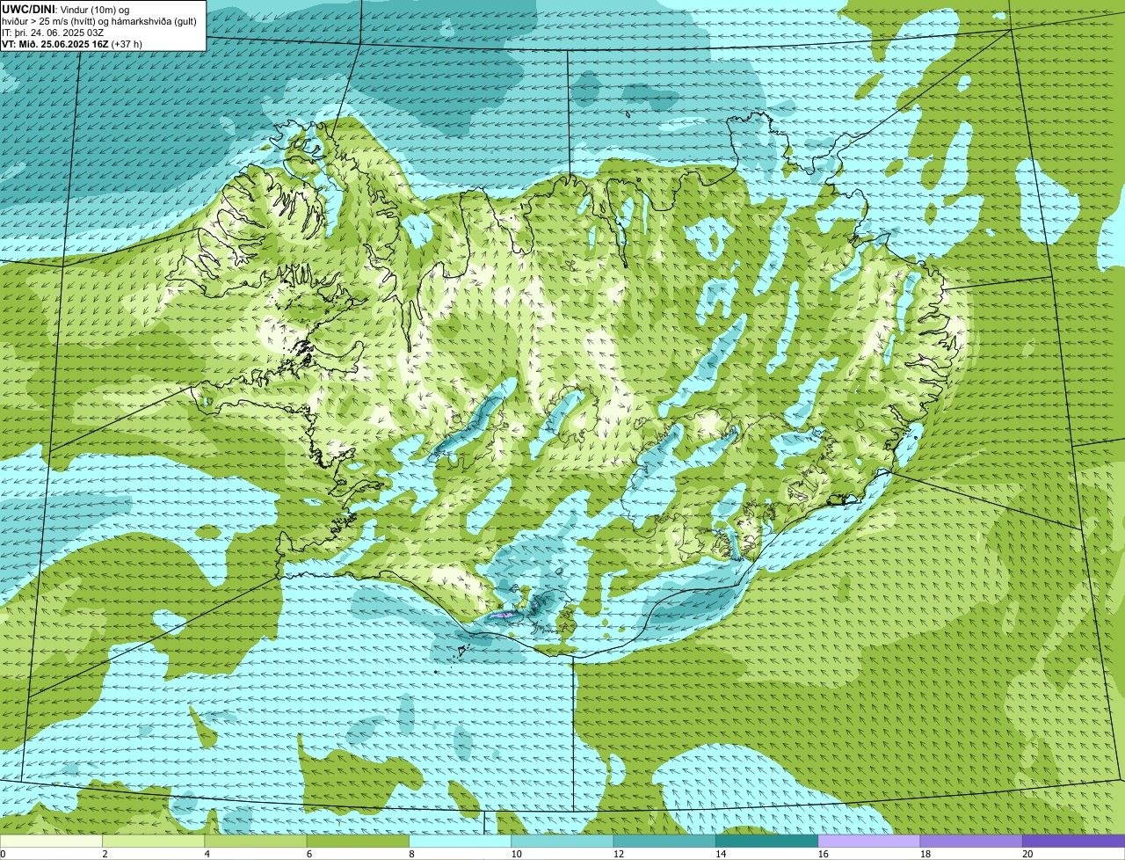This screenshot has height=860, width=1125.
Task: Click the 18–20 m/s purple legend swatch
Action: (x=970, y=842)
